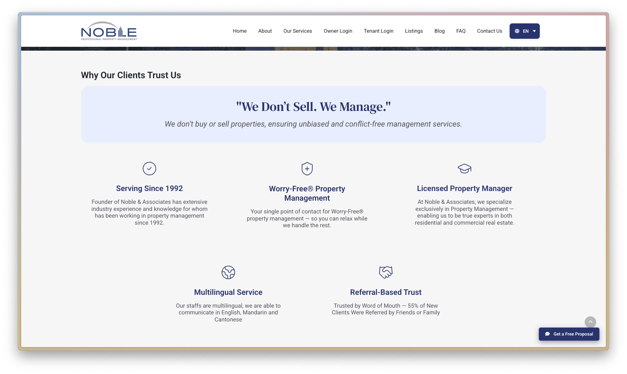Open the Contact Us page
Image resolution: width=627 pixels, height=374 pixels.
coord(489,31)
